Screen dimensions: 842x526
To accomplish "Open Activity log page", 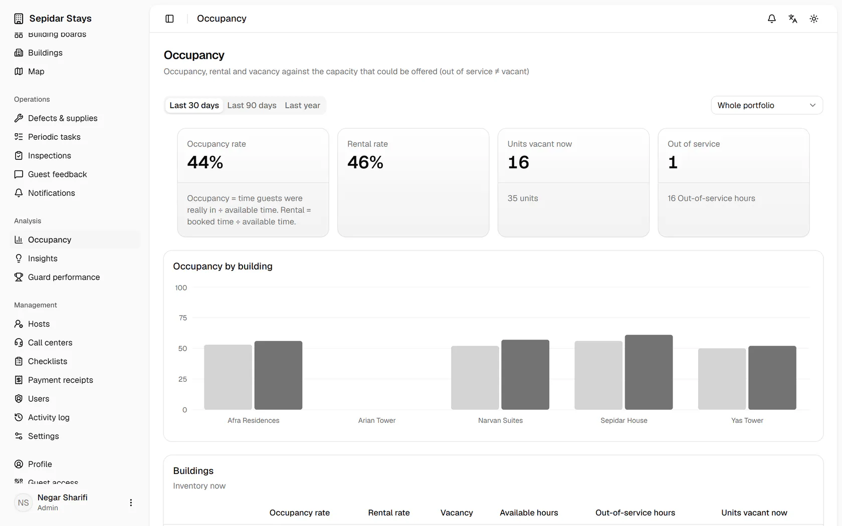I will (x=75, y=417).
